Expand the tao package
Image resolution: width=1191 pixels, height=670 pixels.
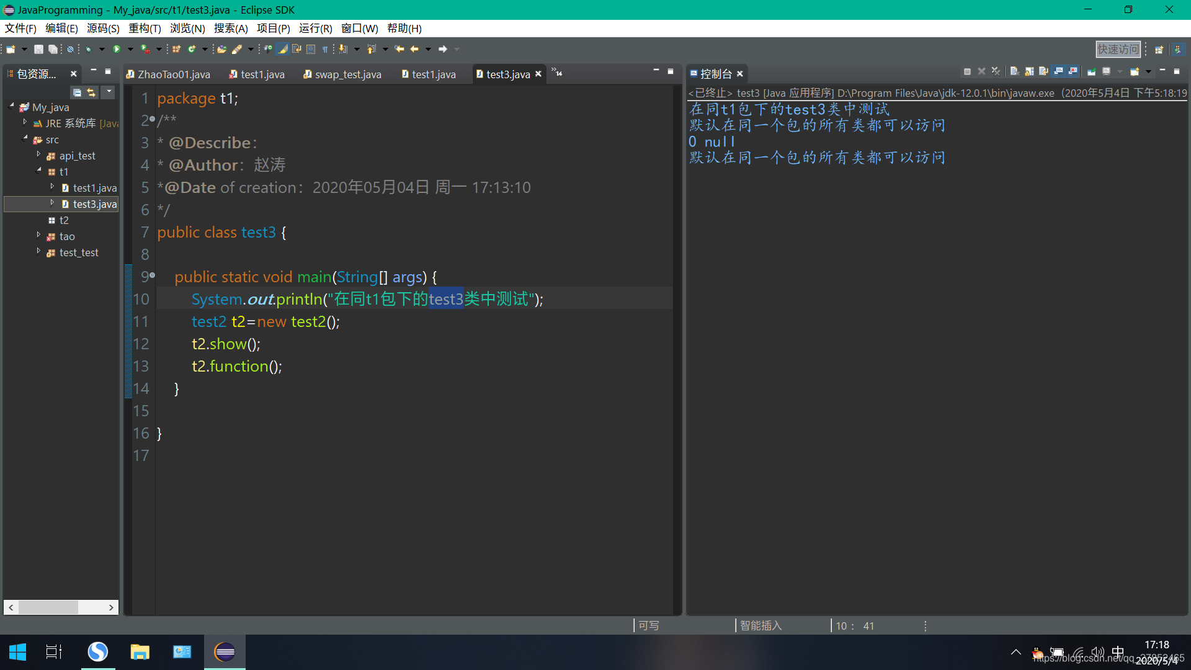pos(38,236)
